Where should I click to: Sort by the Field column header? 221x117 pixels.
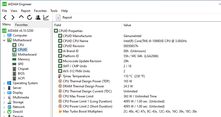[x=87, y=25]
